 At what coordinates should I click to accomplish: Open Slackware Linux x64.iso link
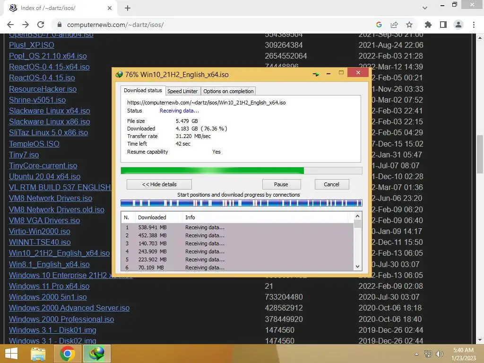[49, 111]
